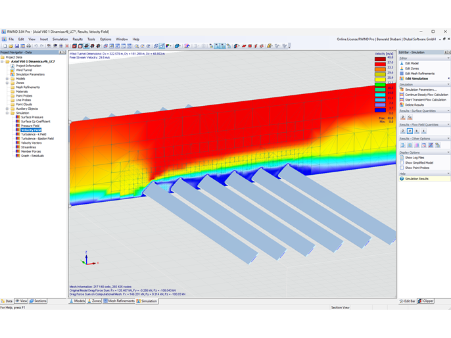Collapse Results - Flow Field Quantities section
This screenshot has width=451, height=338.
pos(448,124)
